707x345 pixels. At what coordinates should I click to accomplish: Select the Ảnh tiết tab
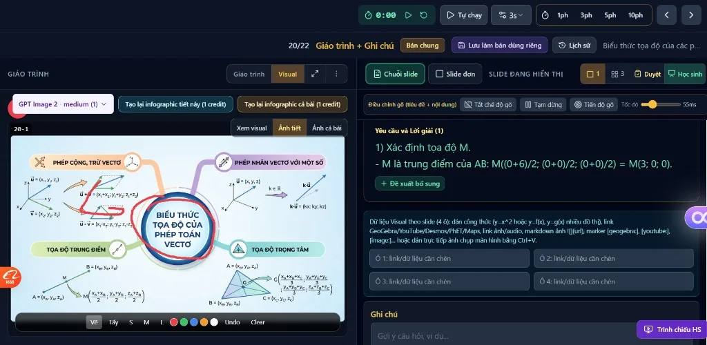pos(289,128)
